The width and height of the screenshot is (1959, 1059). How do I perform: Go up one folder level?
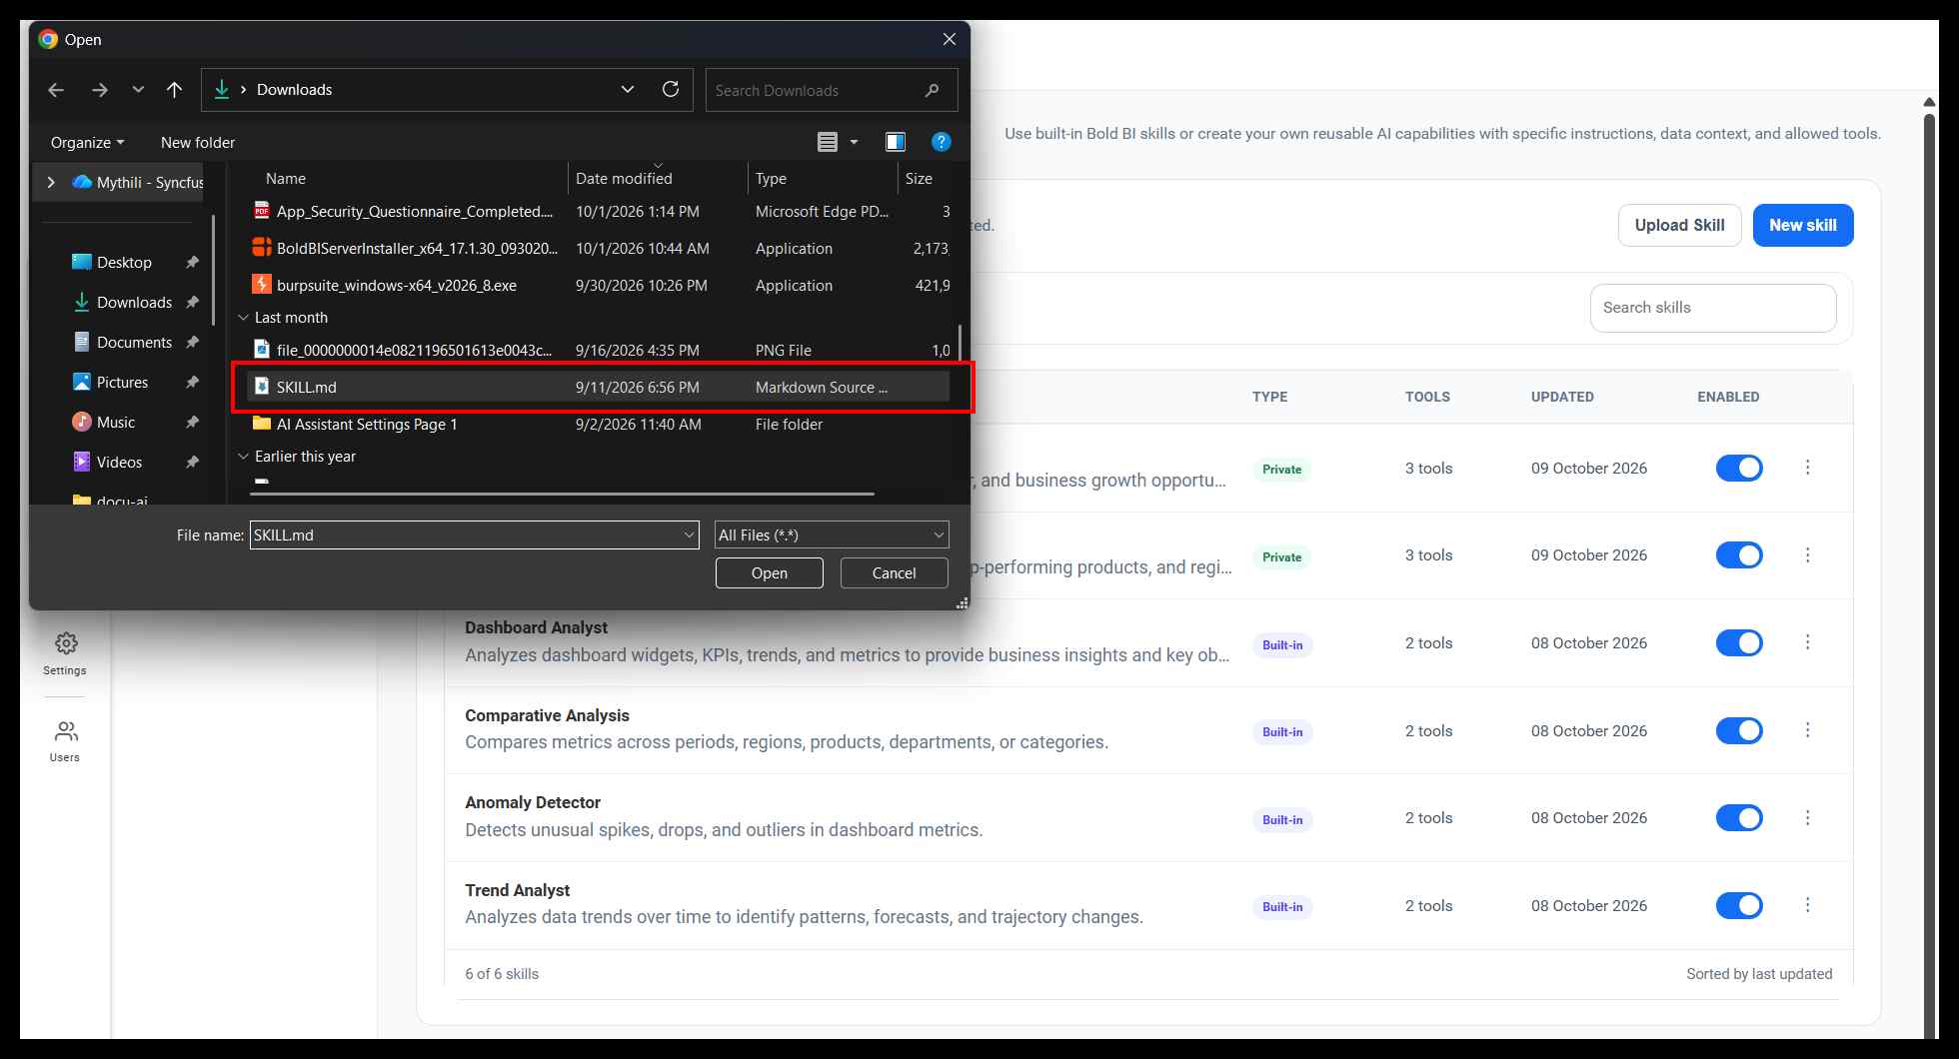(x=174, y=90)
